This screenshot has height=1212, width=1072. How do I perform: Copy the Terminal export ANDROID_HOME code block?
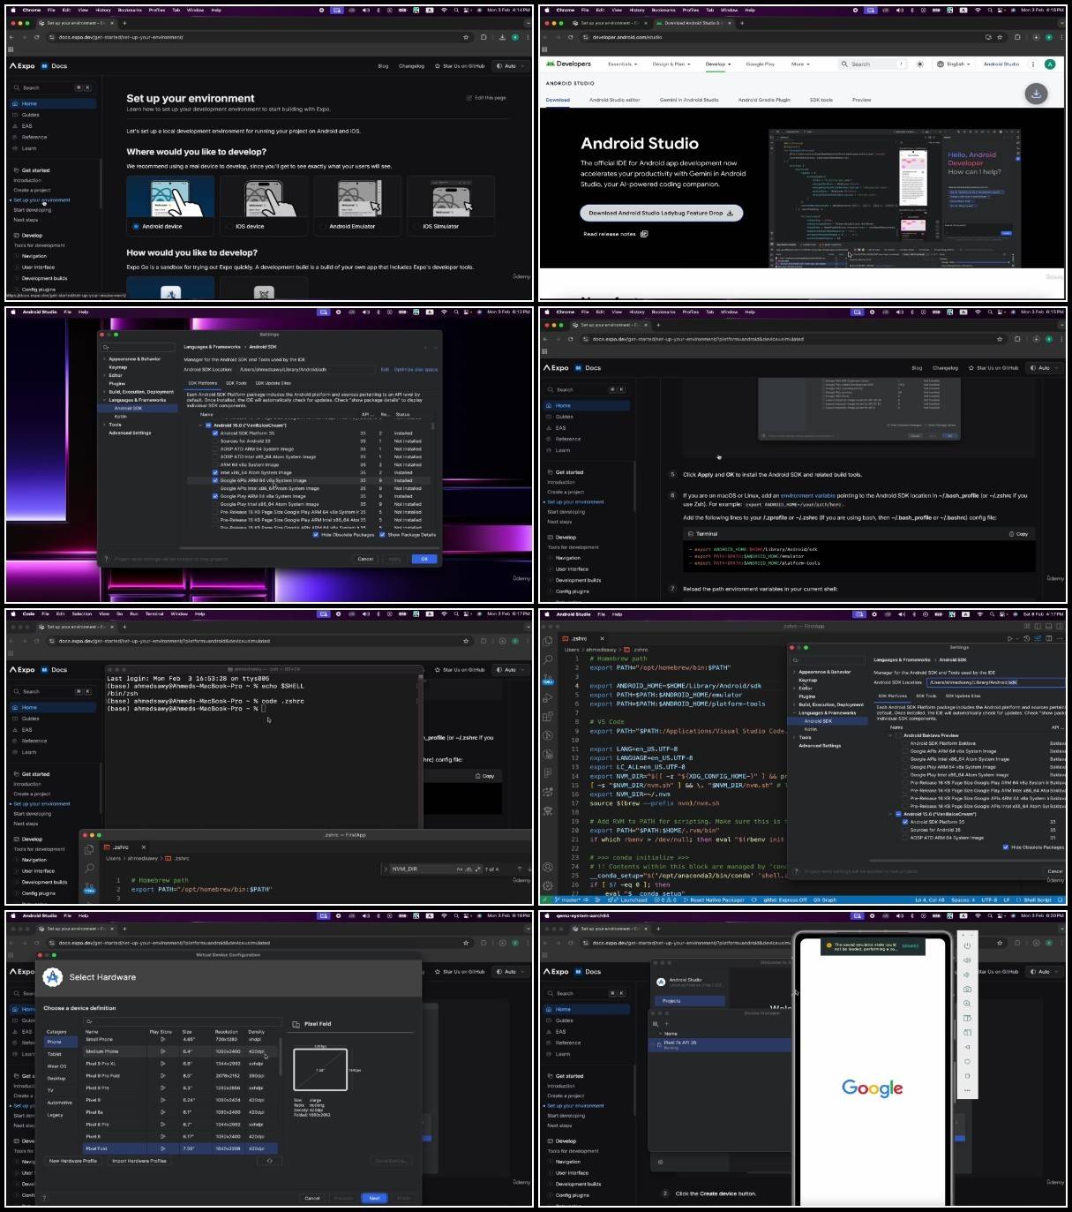pos(1018,534)
